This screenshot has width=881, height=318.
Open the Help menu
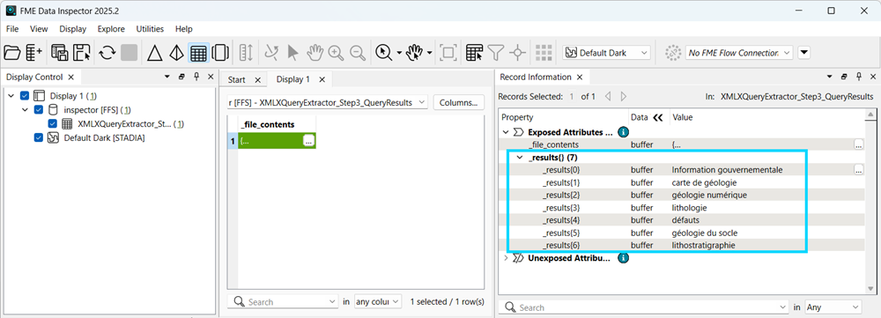pyautogui.click(x=184, y=29)
